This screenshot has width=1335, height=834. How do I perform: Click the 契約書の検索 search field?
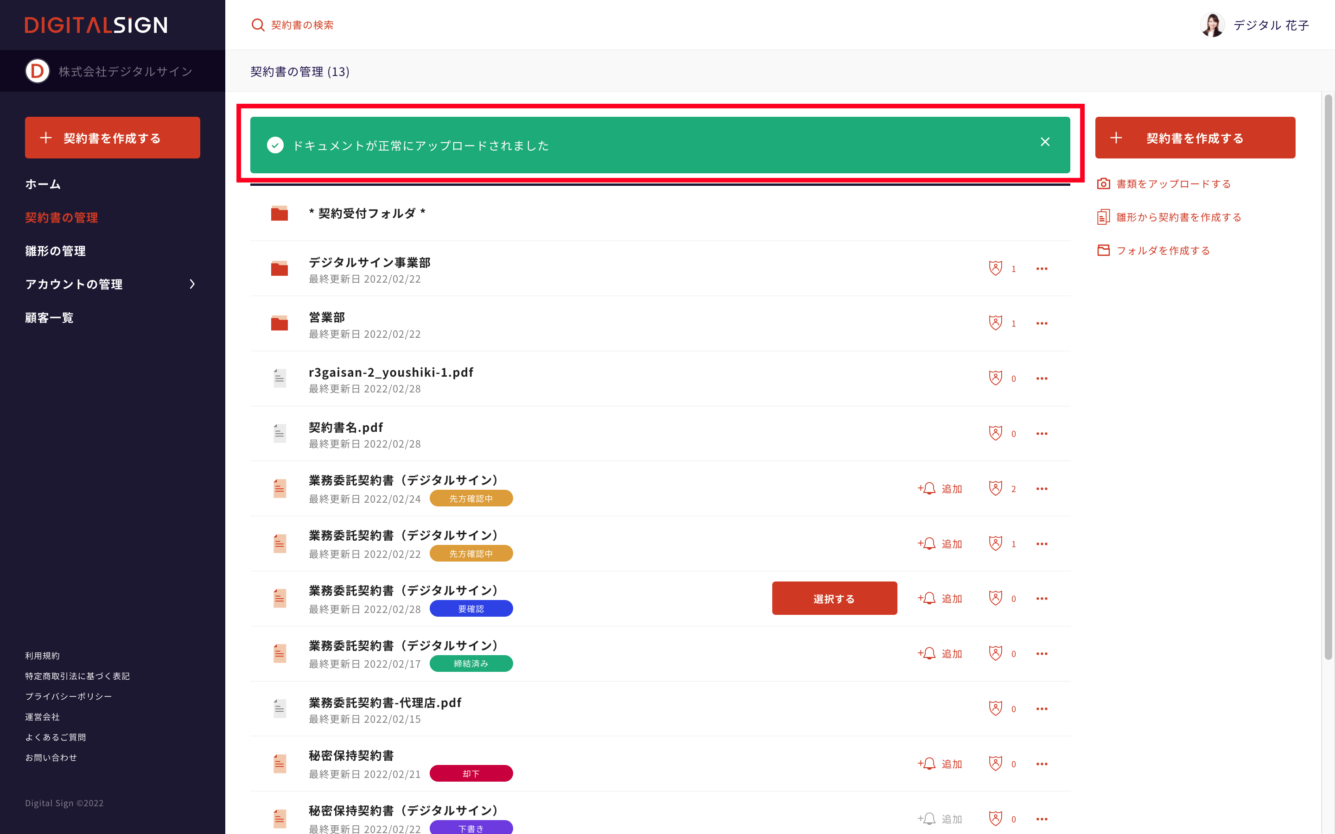point(302,25)
